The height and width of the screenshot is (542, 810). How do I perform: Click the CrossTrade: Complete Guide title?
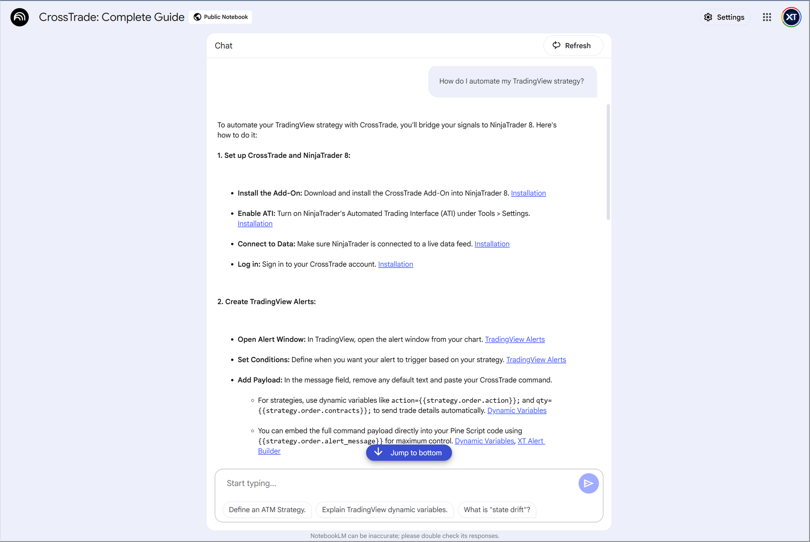point(112,17)
